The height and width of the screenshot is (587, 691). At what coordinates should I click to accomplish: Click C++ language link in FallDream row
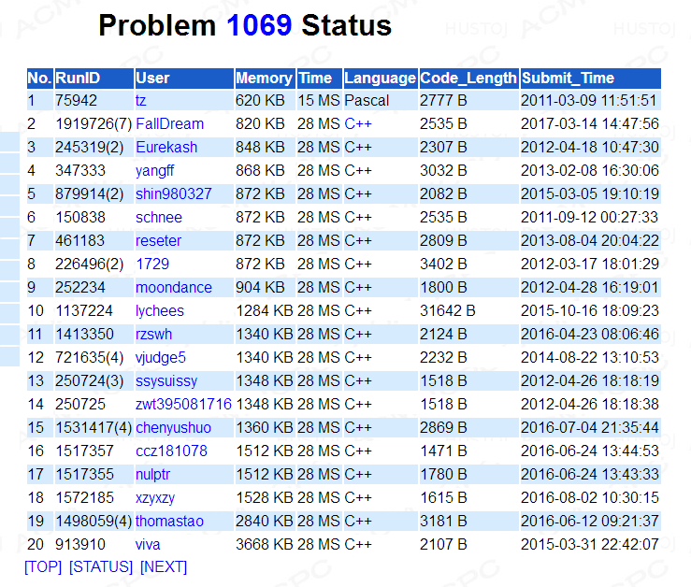click(x=358, y=123)
